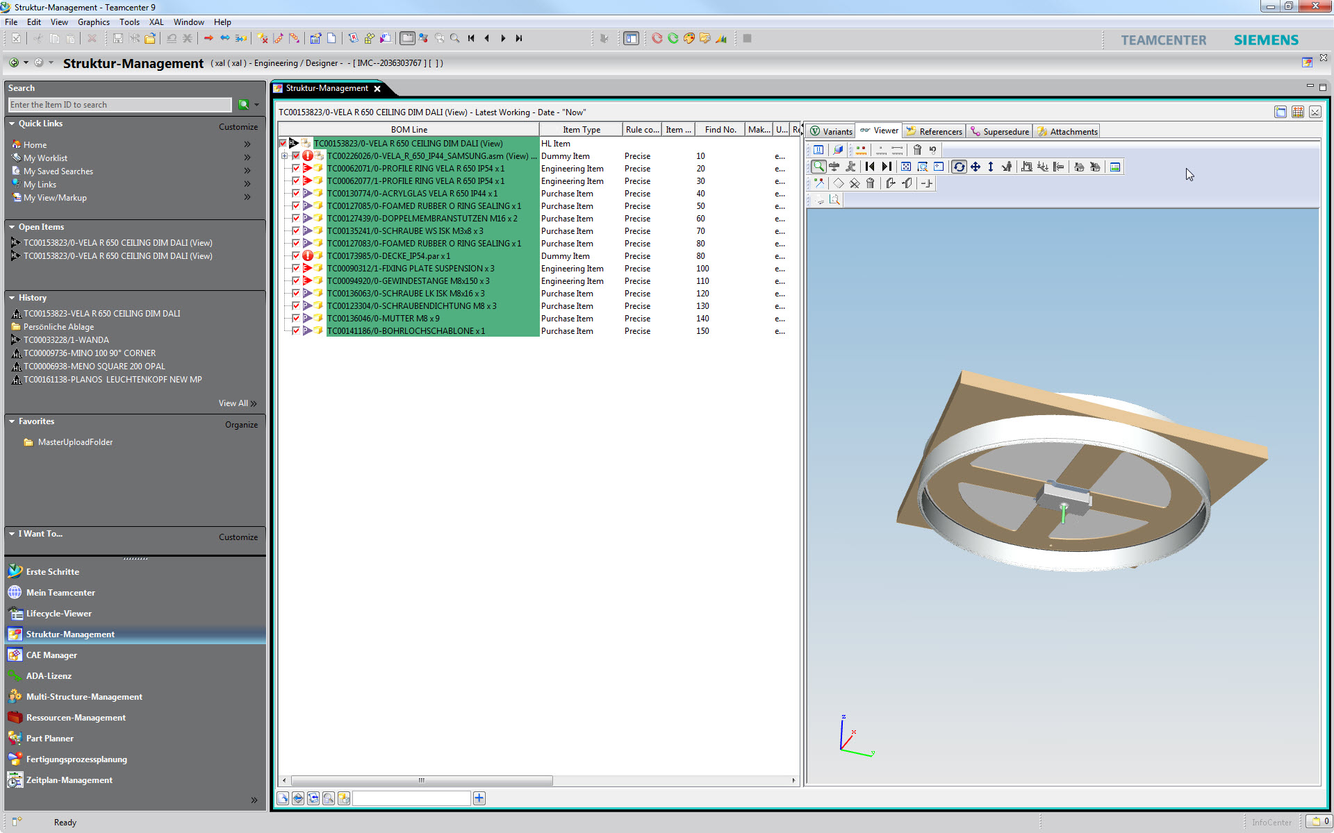Switch to the Attachments tab
Image resolution: width=1334 pixels, height=833 pixels.
pos(1067,131)
